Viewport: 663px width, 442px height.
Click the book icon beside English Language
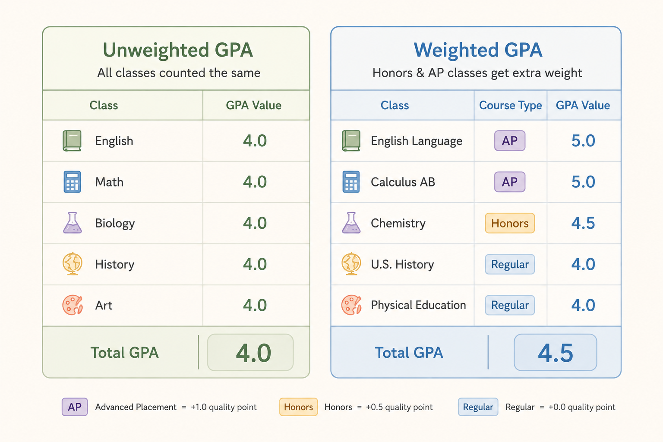tap(351, 141)
